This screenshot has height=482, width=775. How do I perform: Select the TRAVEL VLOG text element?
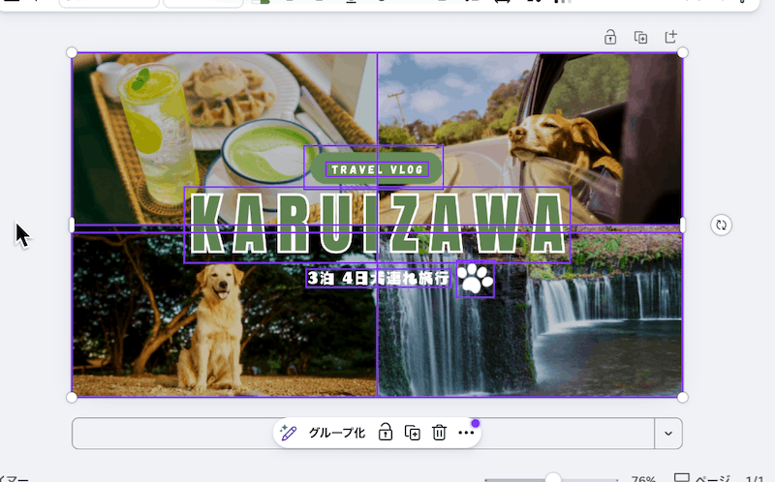pos(377,169)
